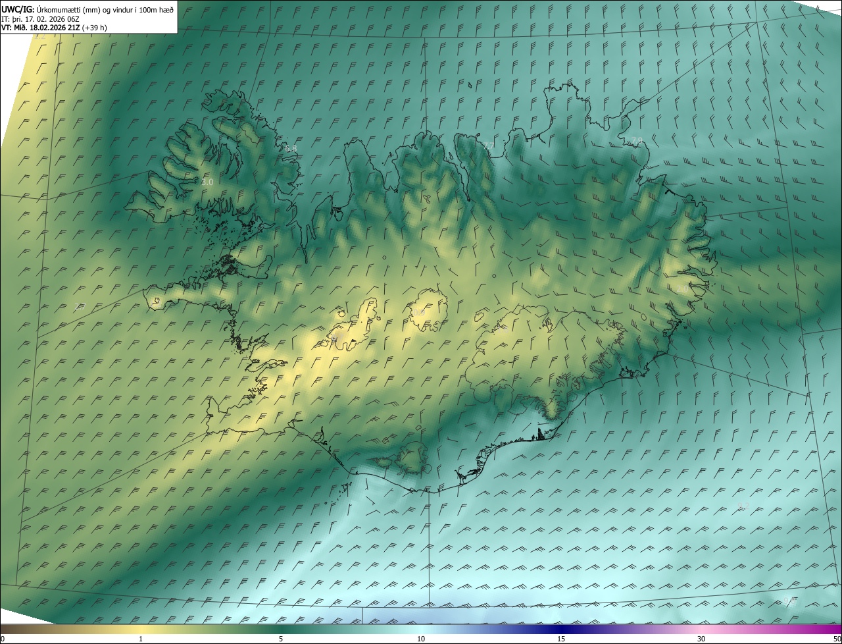842x644 pixels.
Task: Click the forecast offset '(+39 h)'
Action: [95, 28]
